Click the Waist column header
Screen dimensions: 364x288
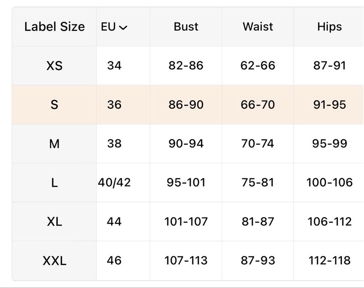point(258,27)
